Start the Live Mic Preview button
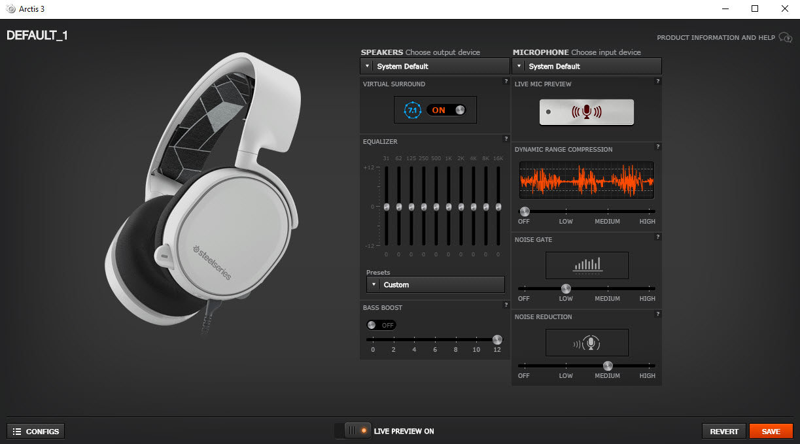The image size is (800, 444). coord(587,112)
